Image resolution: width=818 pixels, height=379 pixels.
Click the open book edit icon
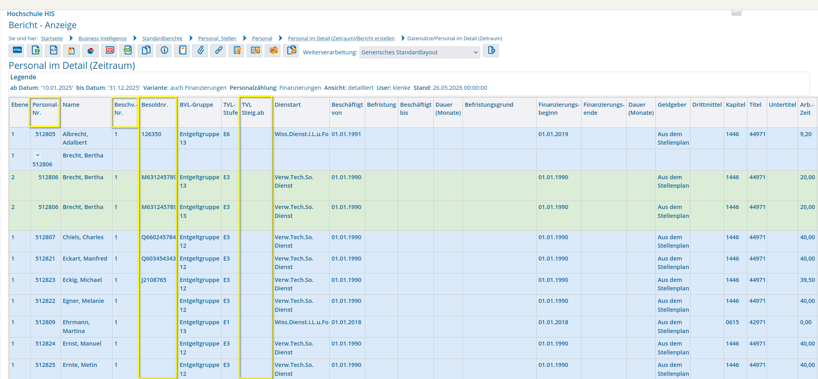255,50
